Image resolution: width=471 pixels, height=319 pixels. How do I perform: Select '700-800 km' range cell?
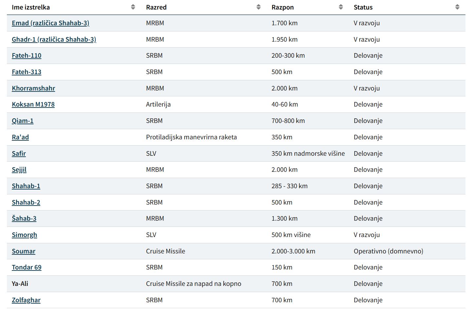pos(308,121)
